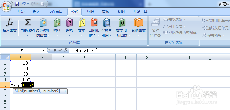Screen dimensions: 230x110
Task: Select column D header
Action: 84,57
